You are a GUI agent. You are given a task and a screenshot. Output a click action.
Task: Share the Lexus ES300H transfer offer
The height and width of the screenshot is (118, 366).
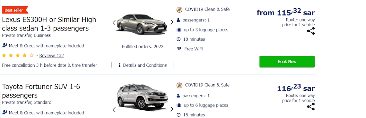[x=311, y=31]
